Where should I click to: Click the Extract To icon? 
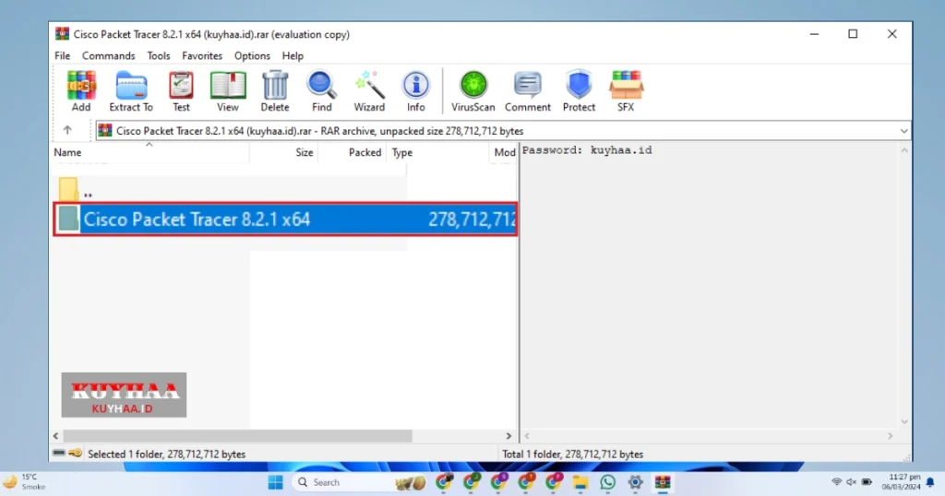pyautogui.click(x=131, y=91)
